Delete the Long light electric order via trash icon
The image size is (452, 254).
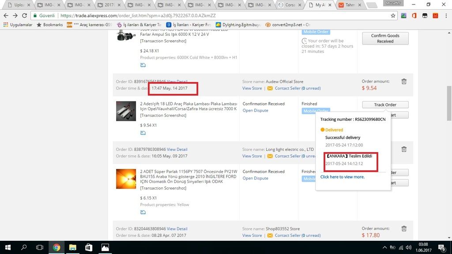click(404, 149)
